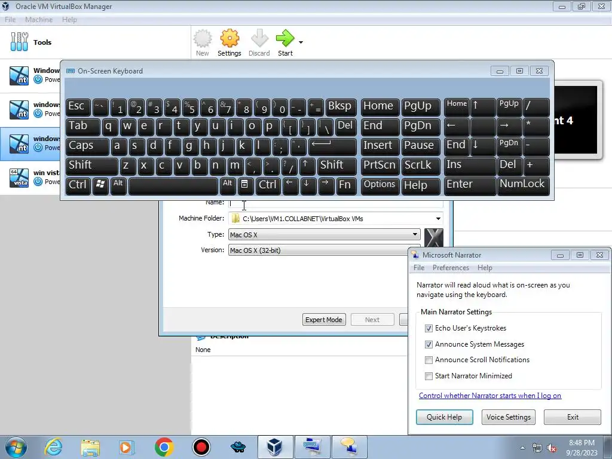Image resolution: width=612 pixels, height=459 pixels.
Task: Click the On-Screen Keyboard title icon
Action: (71, 71)
